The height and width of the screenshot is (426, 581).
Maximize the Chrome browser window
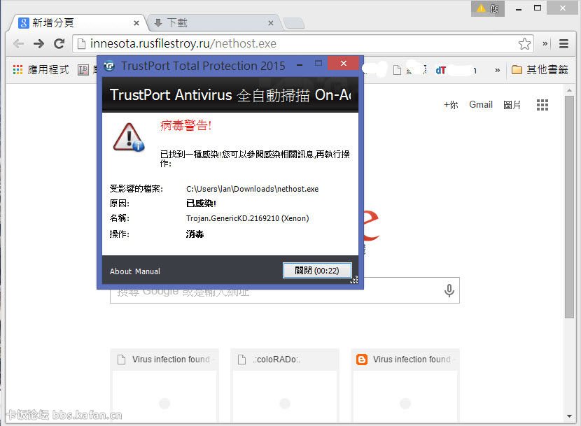pyautogui.click(x=538, y=8)
